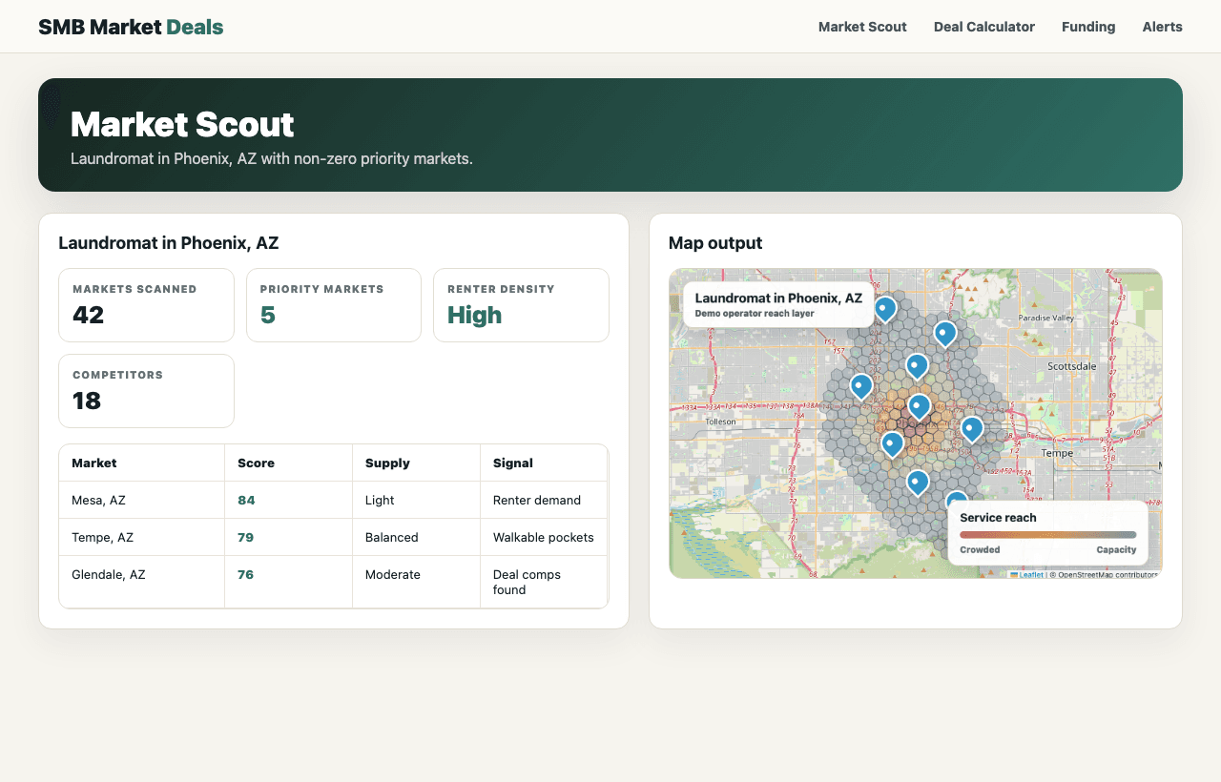Click the Balanced supply cell
This screenshot has width=1221, height=782.
pos(417,537)
